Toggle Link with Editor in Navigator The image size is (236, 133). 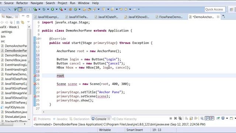point(22,23)
